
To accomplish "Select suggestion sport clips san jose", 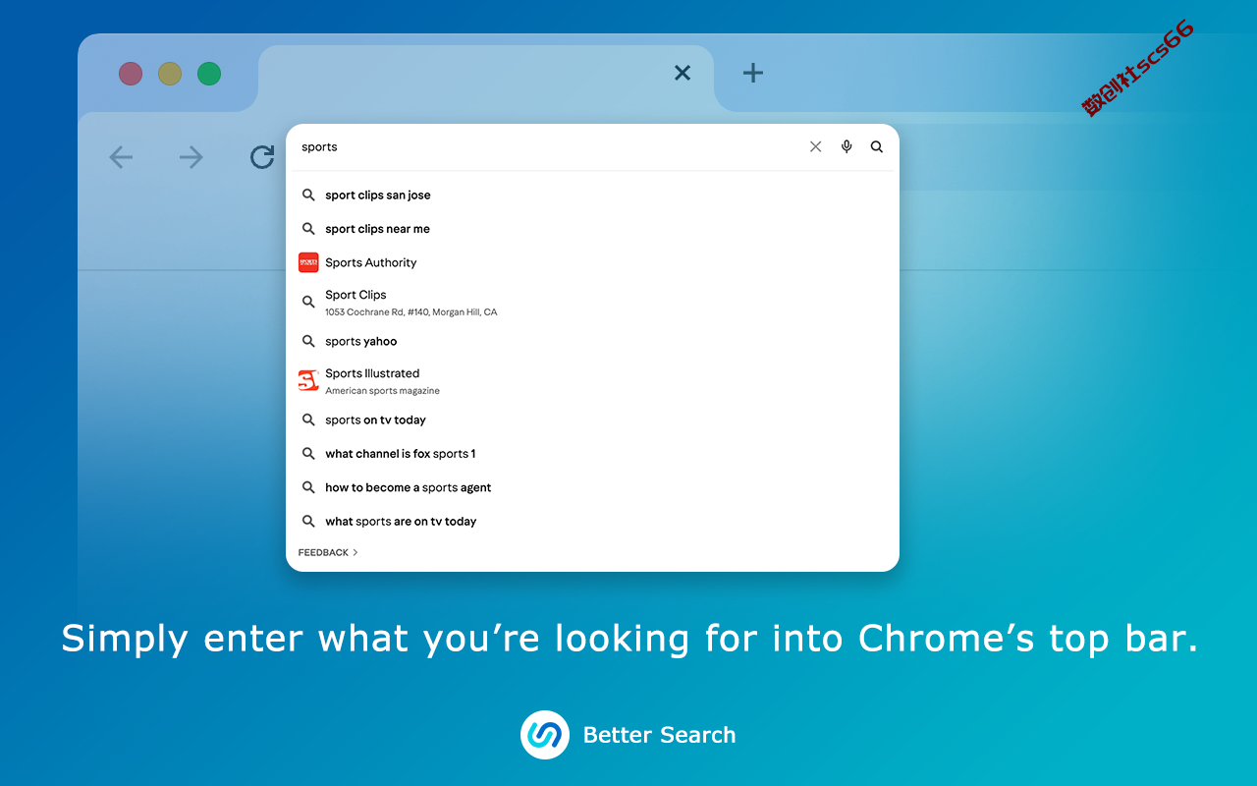I will 592,195.
